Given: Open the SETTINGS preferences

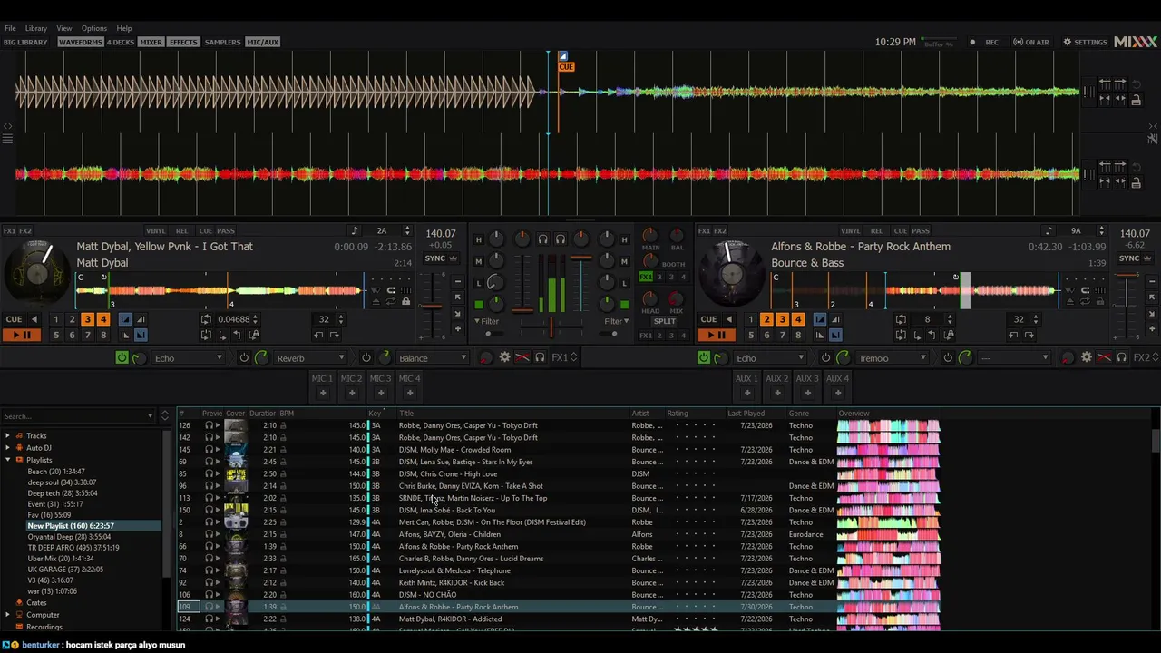Looking at the screenshot, I should tap(1086, 43).
